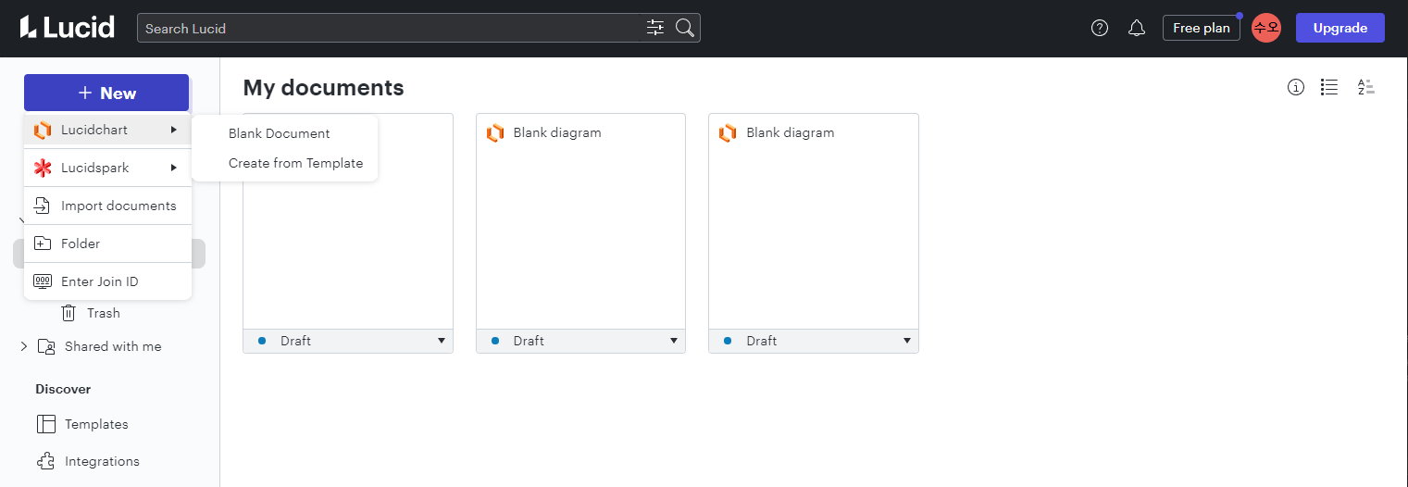
Task: Open Draft status dropdown on middle document
Action: (674, 341)
